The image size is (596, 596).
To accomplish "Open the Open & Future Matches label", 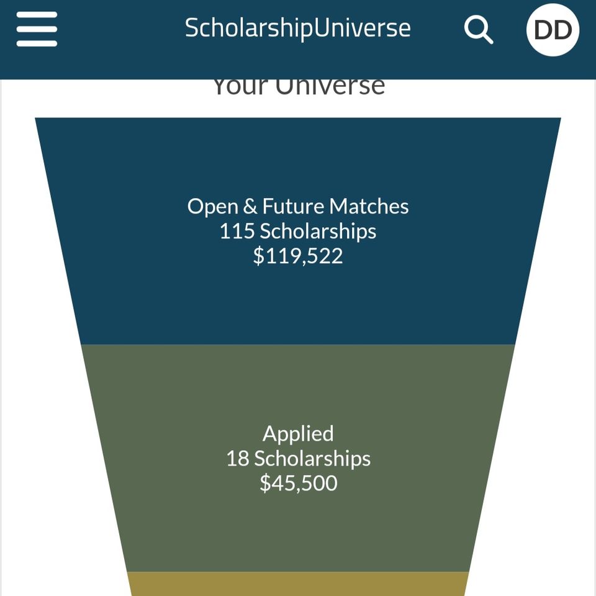I will pos(297,206).
